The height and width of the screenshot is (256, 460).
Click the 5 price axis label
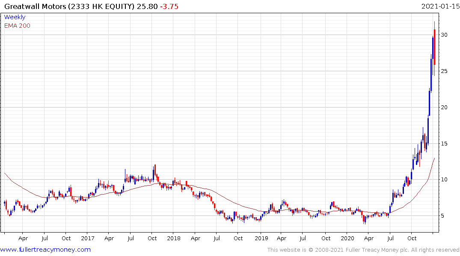[x=442, y=216]
